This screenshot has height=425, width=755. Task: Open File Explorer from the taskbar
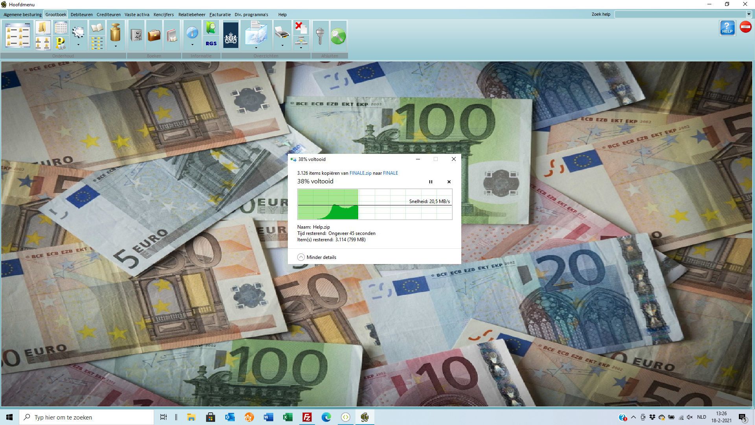(192, 417)
